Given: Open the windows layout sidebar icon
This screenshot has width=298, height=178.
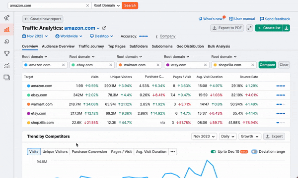Looking at the screenshot, I should tap(6, 77).
